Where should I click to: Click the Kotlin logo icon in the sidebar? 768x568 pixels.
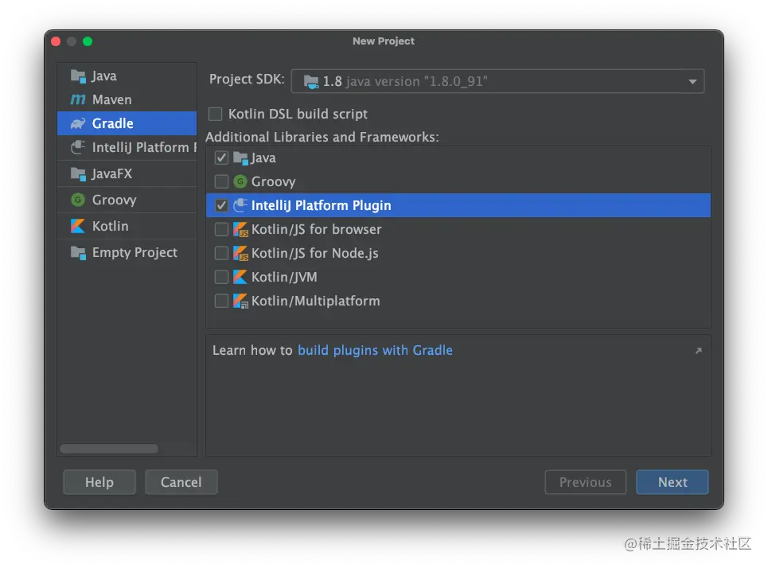pos(78,226)
